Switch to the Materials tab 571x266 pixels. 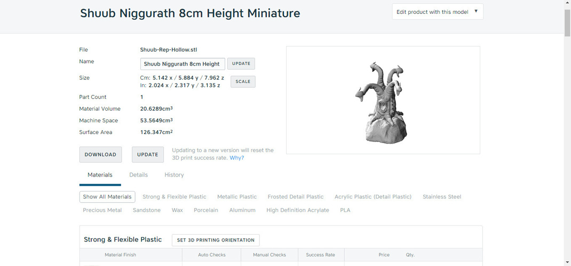pos(100,175)
